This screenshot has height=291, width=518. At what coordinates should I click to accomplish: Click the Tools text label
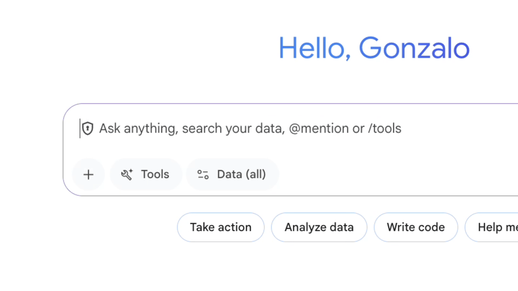155,175
